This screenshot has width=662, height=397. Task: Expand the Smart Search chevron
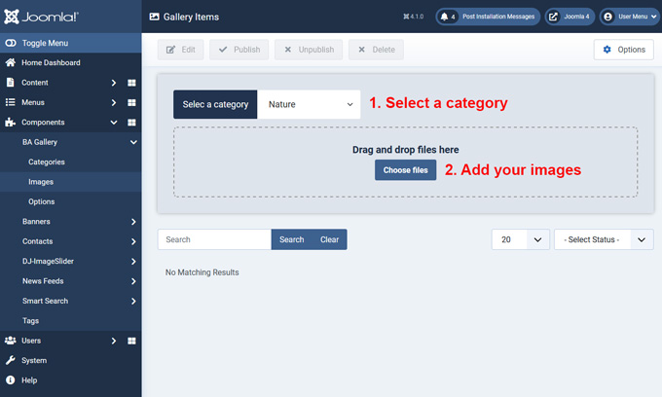pyautogui.click(x=133, y=301)
